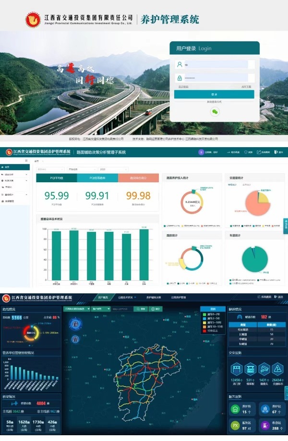Open the 公路技术状况 dropdown tab
288x441 pixels.
coord(127,297)
